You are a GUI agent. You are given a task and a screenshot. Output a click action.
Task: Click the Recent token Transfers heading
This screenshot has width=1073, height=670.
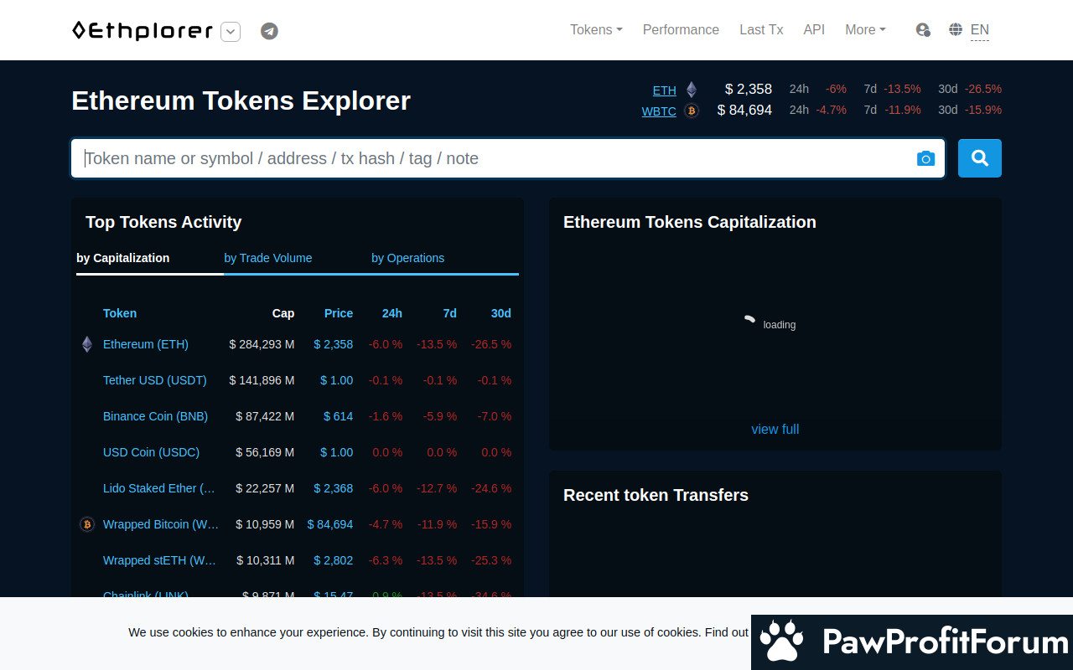tap(656, 495)
